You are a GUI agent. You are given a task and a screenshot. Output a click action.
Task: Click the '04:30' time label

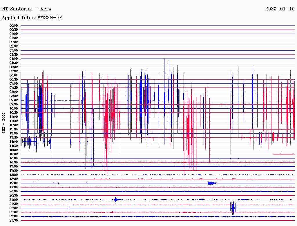click(14, 63)
